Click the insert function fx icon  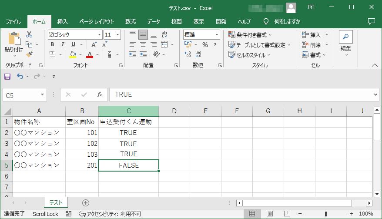[x=100, y=94]
